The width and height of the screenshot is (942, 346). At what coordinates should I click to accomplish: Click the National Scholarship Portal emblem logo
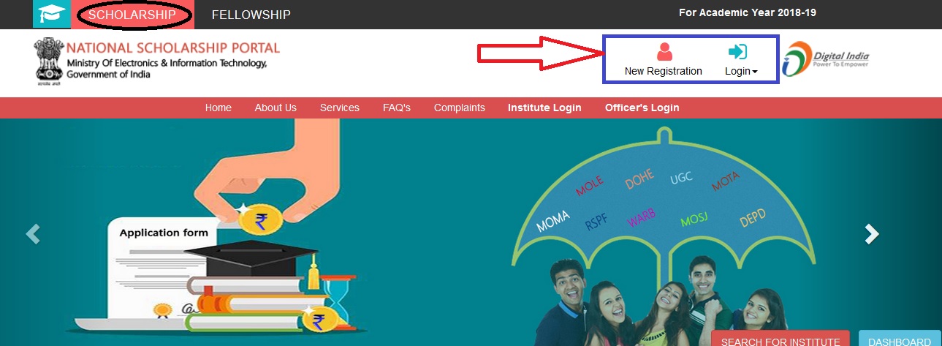(x=48, y=63)
